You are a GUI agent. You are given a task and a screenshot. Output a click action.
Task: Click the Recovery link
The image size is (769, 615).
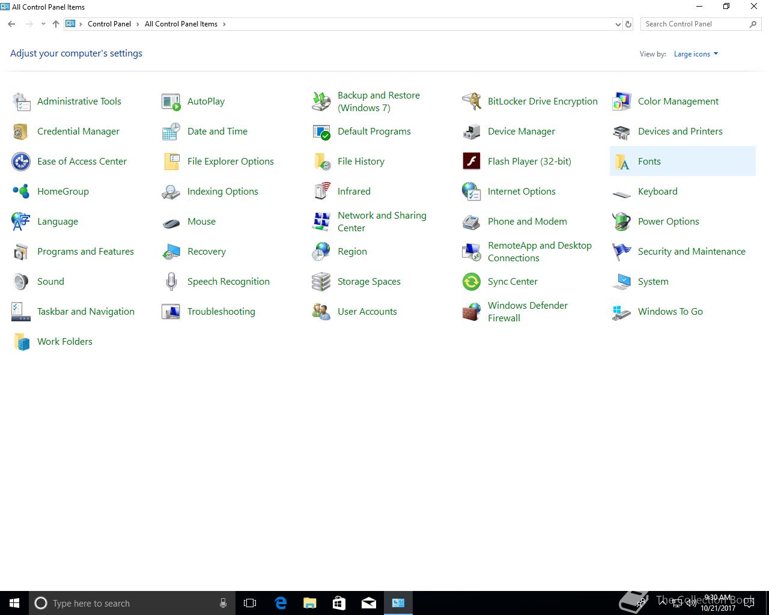pos(207,252)
